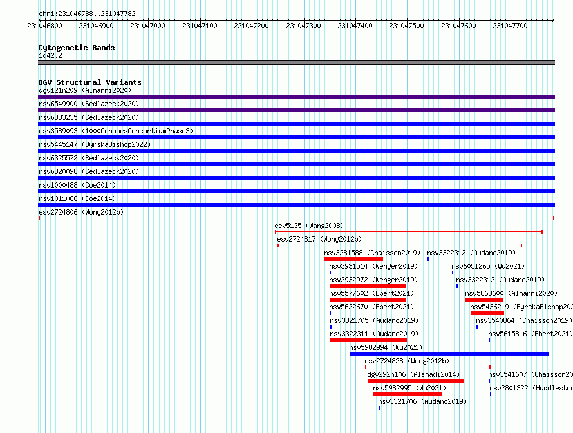Select the nsv6333235 (Sedlazeck2020) label
This screenshot has width=573, height=433.
click(89, 117)
